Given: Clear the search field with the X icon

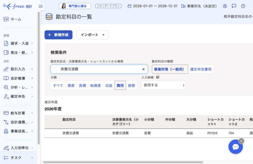Looking at the screenshot, I should pos(143,69).
